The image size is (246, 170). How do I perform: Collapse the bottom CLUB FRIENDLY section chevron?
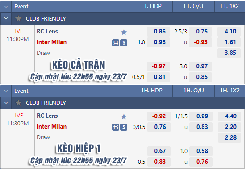pos(6,103)
